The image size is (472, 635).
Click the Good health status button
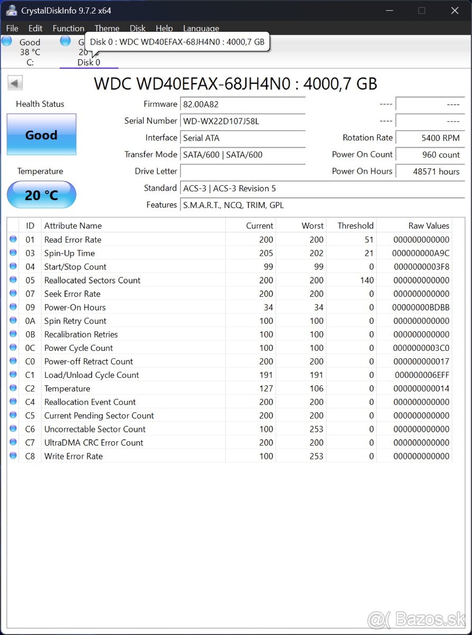(41, 135)
